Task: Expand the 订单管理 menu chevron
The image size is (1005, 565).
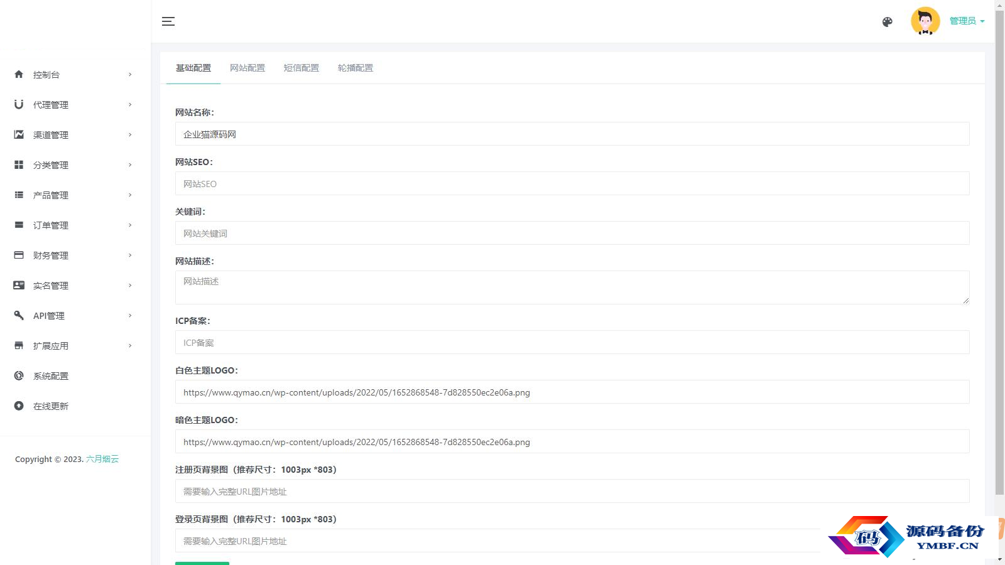Action: [x=130, y=225]
